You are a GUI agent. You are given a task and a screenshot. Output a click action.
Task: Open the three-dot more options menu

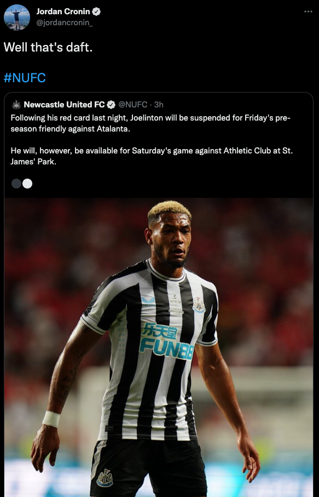pyautogui.click(x=308, y=12)
